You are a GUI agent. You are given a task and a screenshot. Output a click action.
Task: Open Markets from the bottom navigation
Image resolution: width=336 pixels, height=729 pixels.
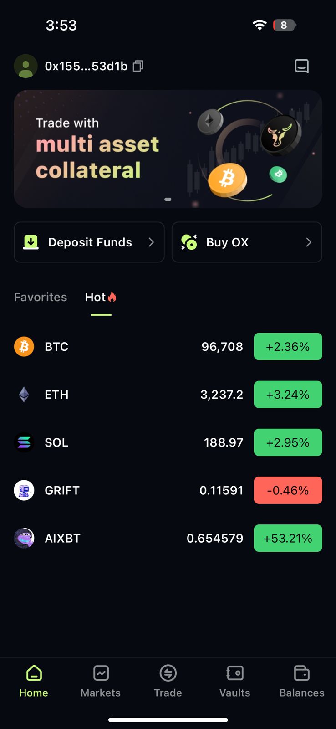tap(101, 682)
